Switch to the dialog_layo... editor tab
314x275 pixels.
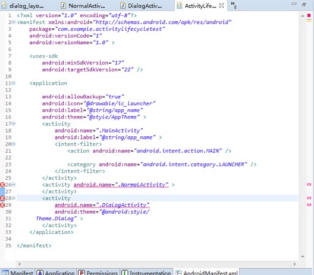(24, 6)
